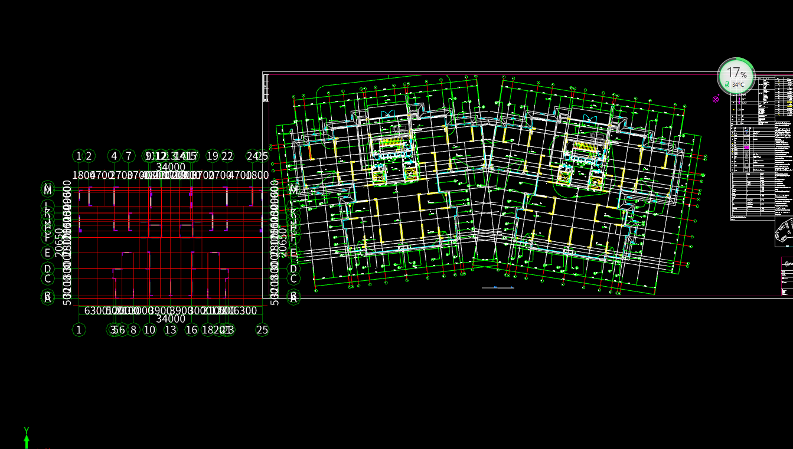Select axis bubble 4 above the grid
793x449 pixels.
pyautogui.click(x=114, y=156)
